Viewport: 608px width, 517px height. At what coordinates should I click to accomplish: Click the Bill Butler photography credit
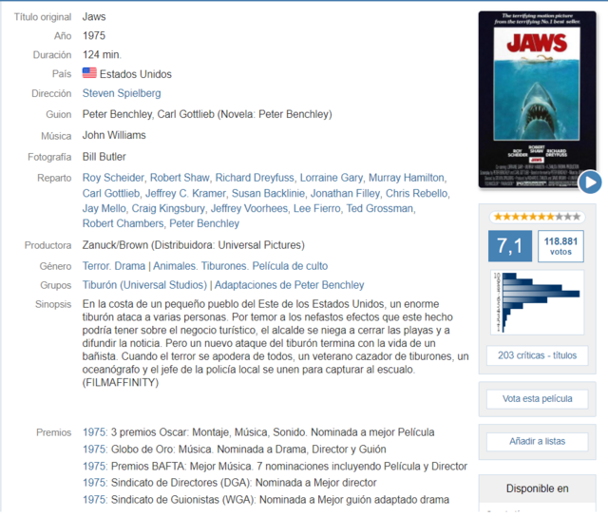[104, 157]
